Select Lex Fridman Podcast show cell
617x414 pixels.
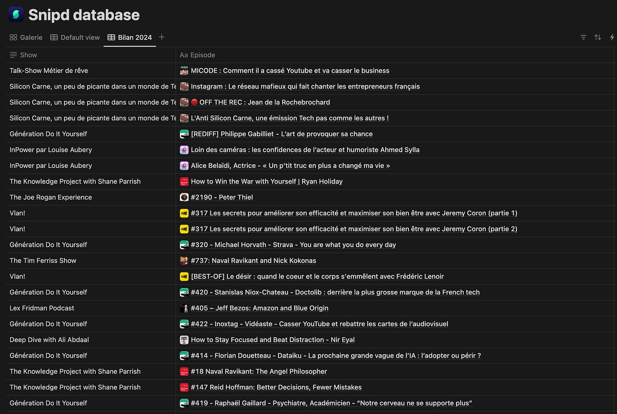91,308
